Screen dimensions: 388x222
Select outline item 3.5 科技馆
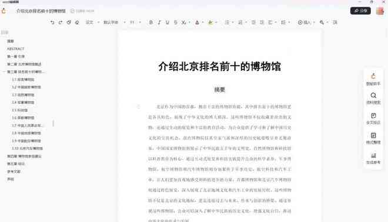(20, 110)
